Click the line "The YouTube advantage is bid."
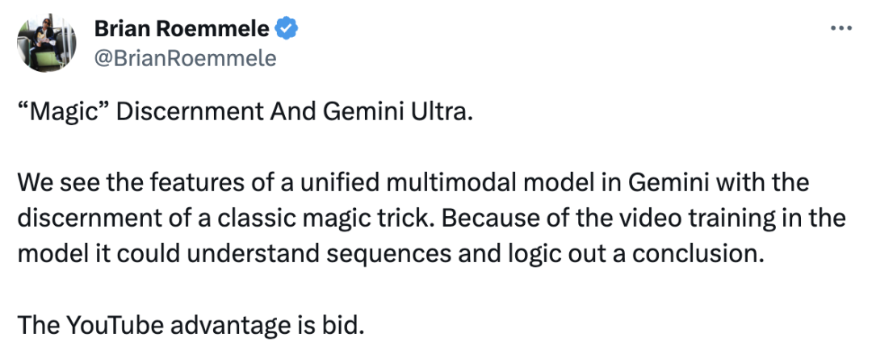 pos(191,325)
